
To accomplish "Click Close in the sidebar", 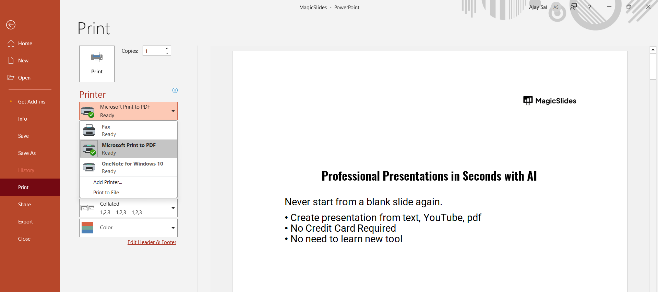I will point(30,239).
